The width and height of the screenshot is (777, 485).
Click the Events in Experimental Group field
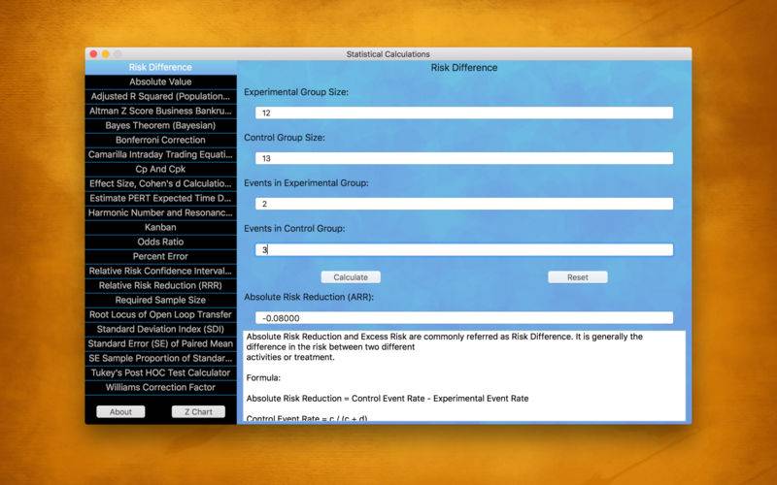[x=463, y=204]
